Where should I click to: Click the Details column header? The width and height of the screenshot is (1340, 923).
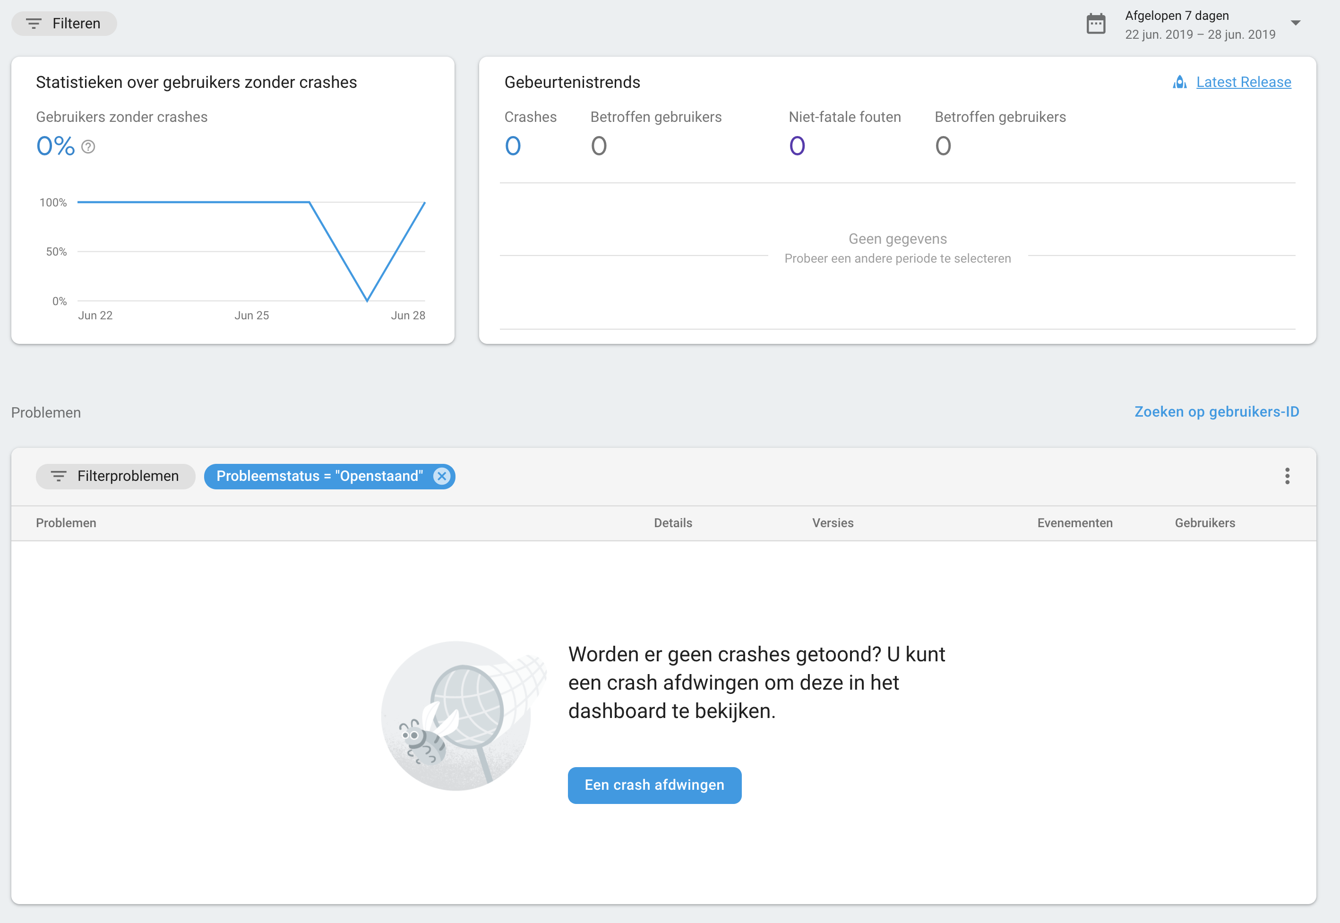click(x=673, y=523)
